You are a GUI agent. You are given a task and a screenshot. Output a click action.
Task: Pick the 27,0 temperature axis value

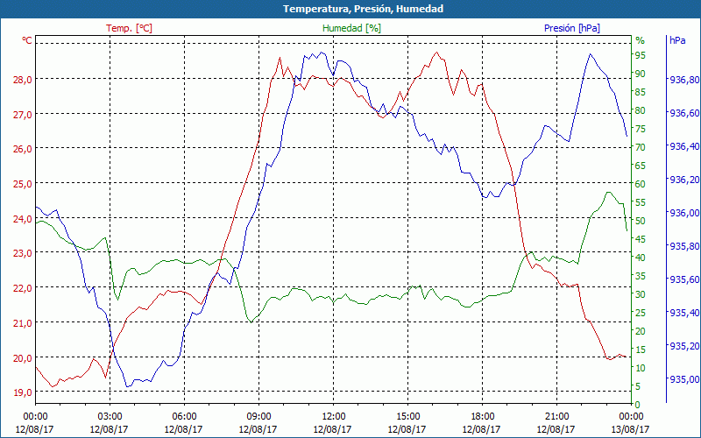[23, 114]
